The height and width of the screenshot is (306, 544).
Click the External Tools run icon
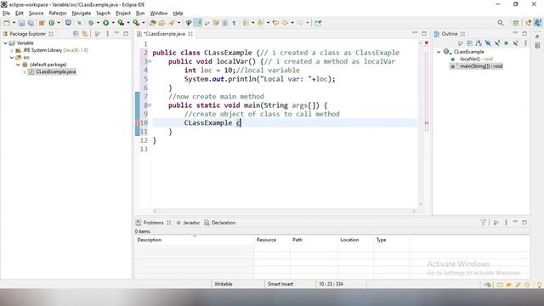coord(136,23)
